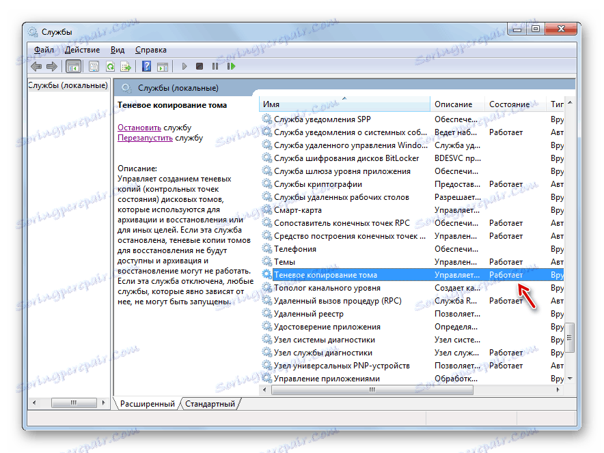Minimize the Службы window
The width and height of the screenshot is (604, 453).
click(x=517, y=29)
